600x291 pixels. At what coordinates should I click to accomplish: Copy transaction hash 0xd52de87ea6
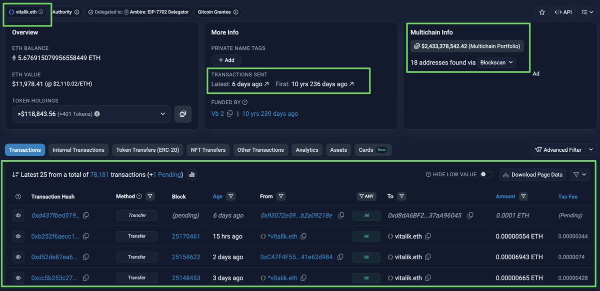86,257
